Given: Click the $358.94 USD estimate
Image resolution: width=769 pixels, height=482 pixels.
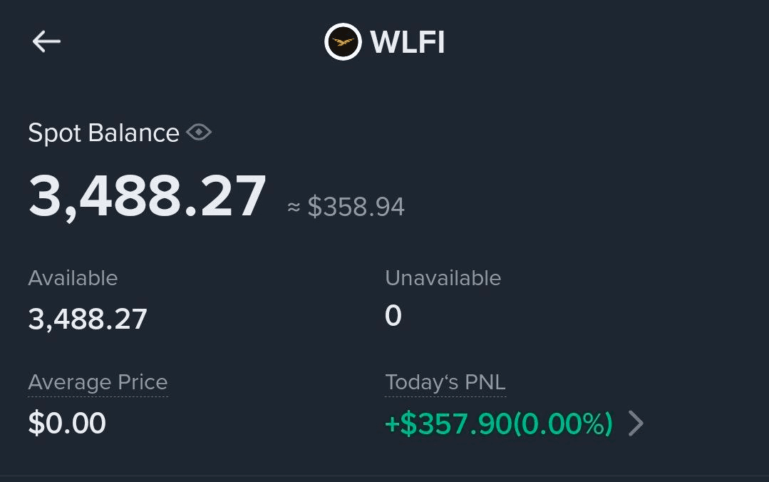Looking at the screenshot, I should coord(356,207).
